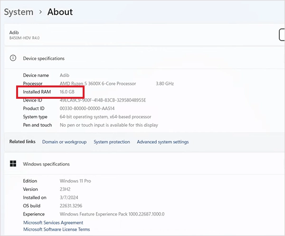The image size is (285, 236).
Task: Click the OS build value 22631.3296
Action: (71, 206)
